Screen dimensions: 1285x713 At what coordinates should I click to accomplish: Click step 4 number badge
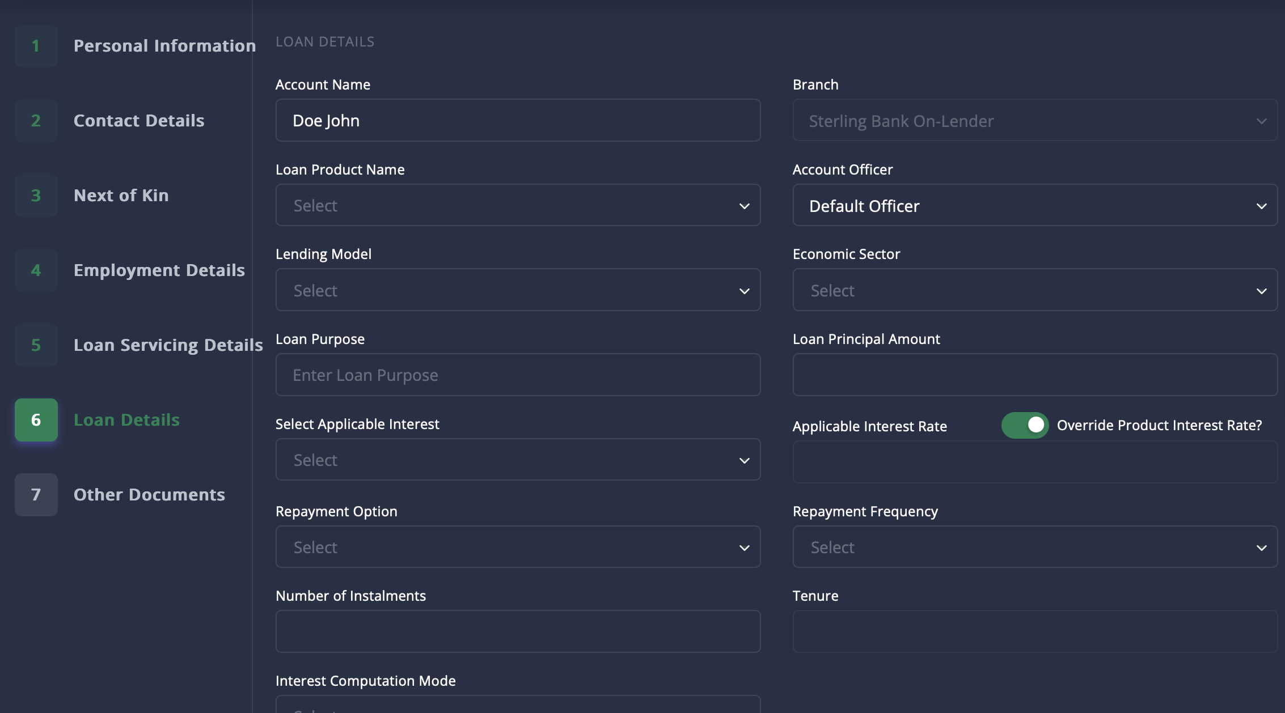pos(36,270)
